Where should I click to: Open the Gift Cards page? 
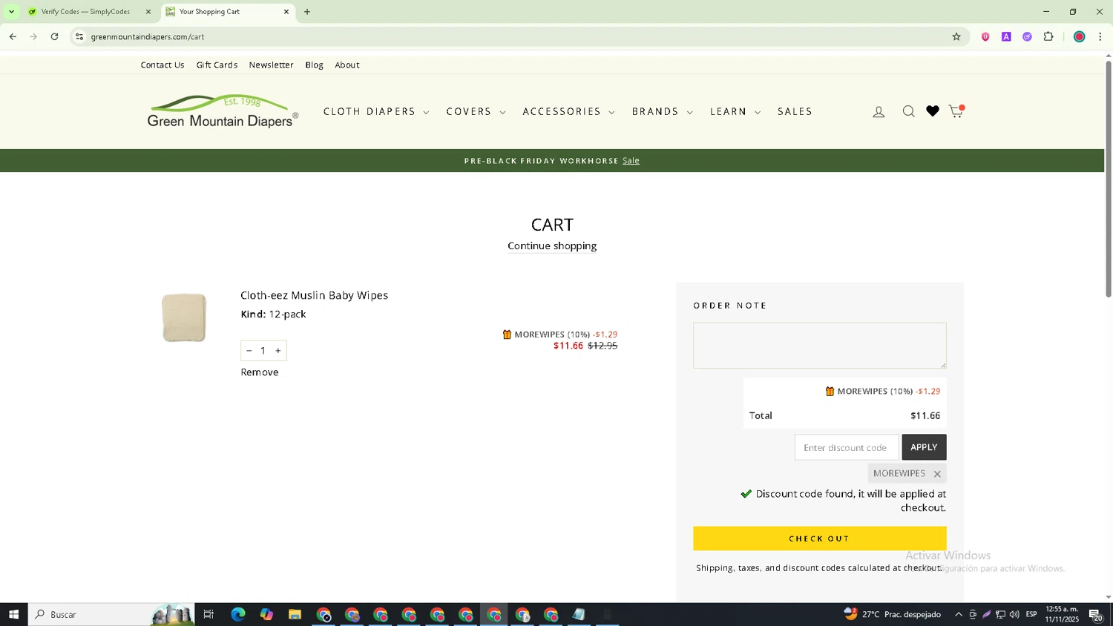[x=217, y=65]
